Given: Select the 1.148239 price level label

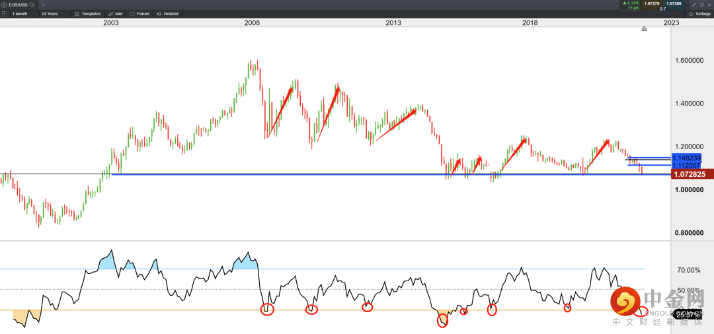Looking at the screenshot, I should (686, 158).
